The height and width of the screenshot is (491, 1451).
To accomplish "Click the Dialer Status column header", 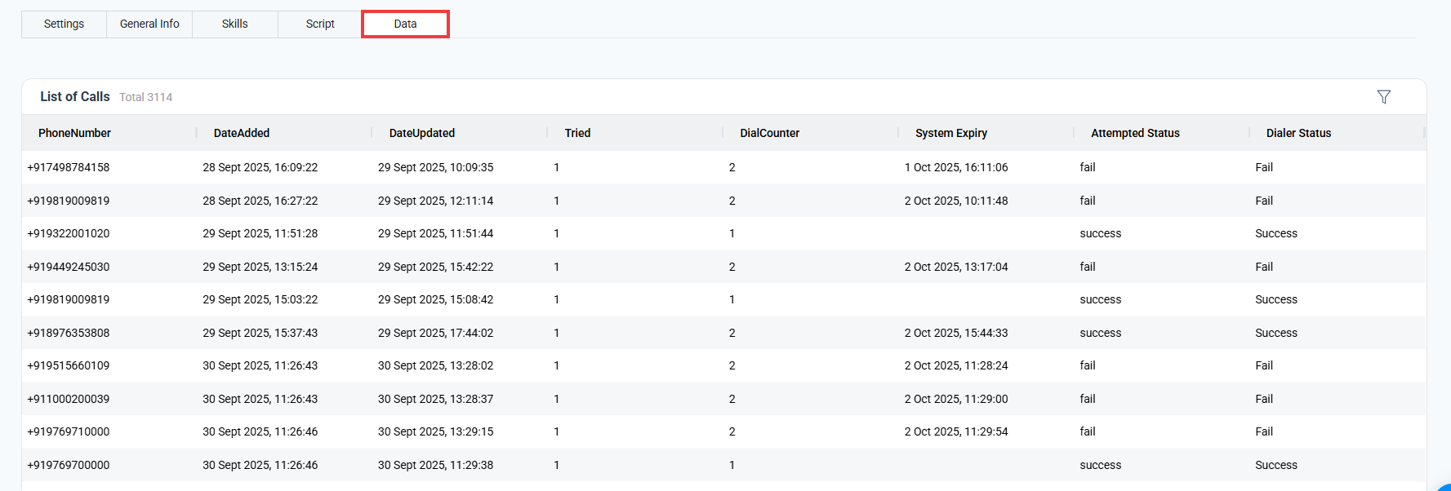I will coord(1298,133).
